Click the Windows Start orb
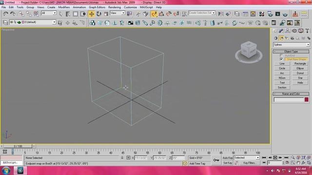Image resolution: width=312 pixels, height=175 pixels. tap(6, 171)
